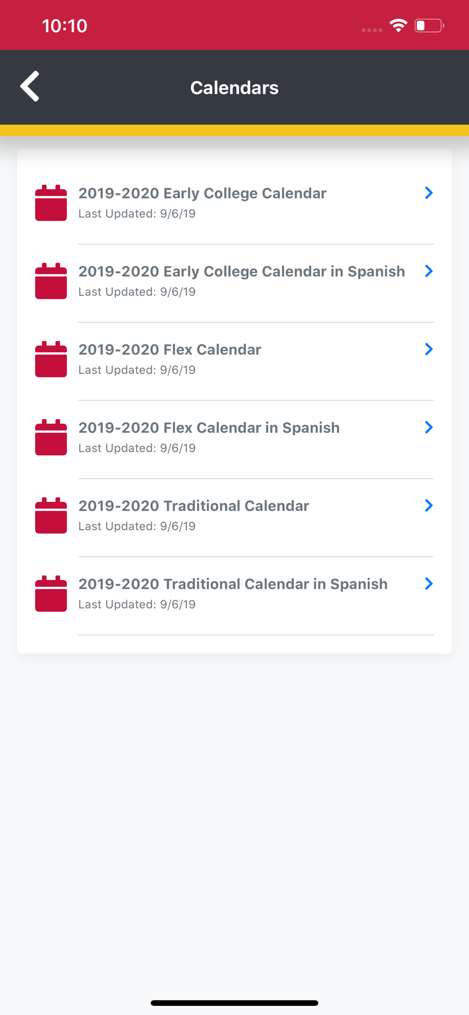Tap the Wi-Fi status icon
The image size is (469, 1015).
pyautogui.click(x=398, y=25)
